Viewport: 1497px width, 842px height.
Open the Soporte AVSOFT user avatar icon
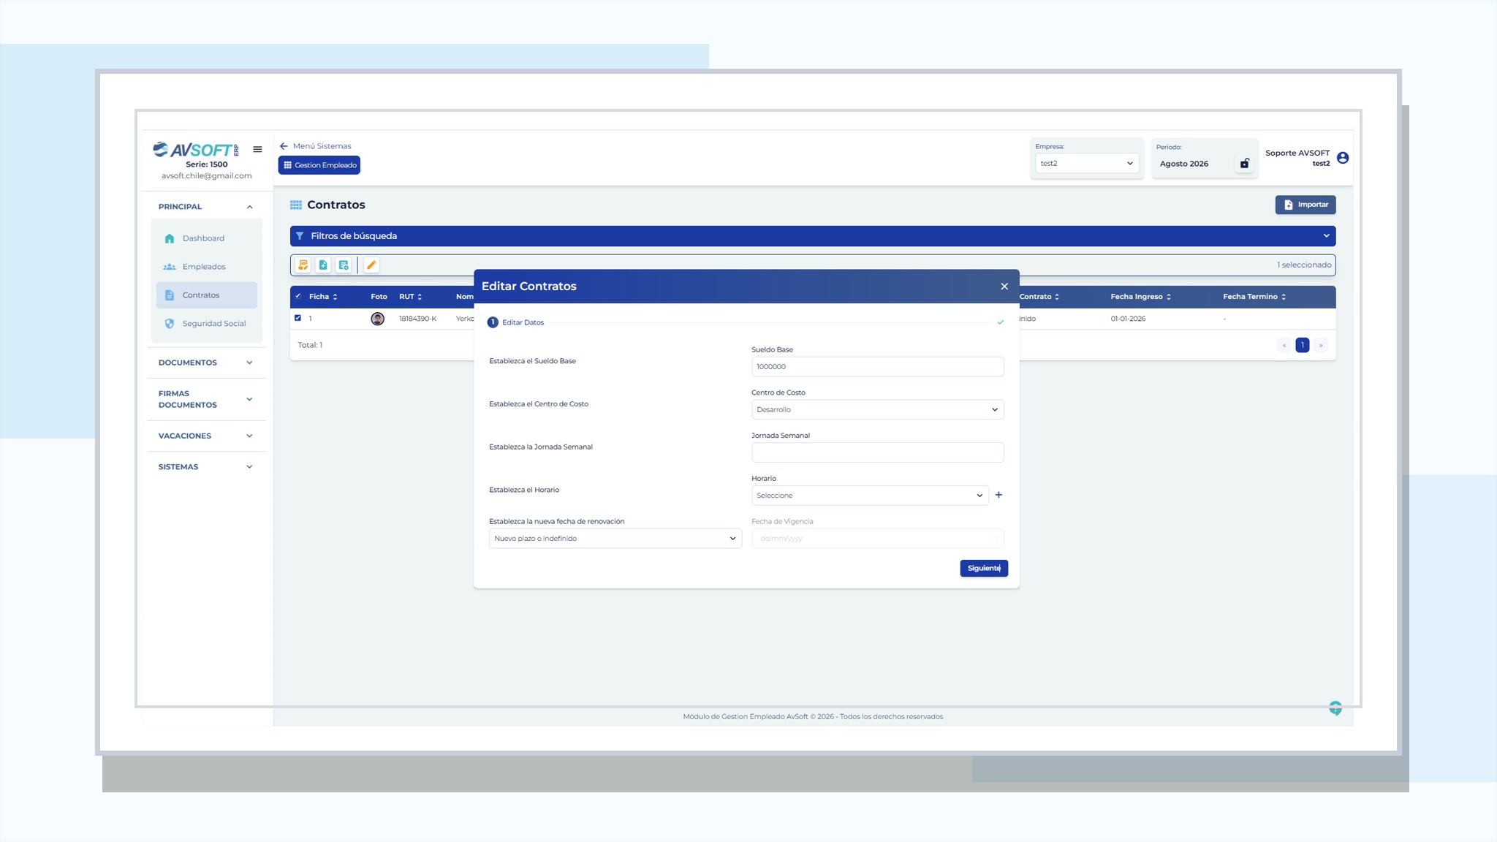[1343, 158]
